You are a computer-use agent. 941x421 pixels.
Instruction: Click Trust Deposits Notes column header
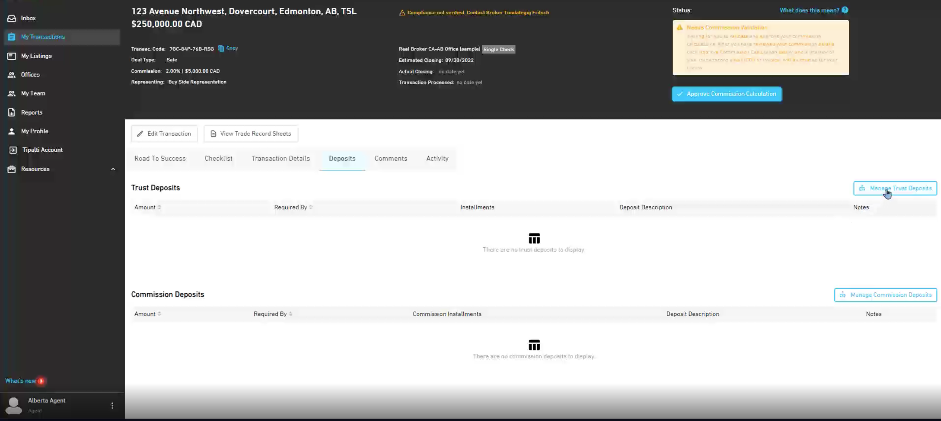coord(861,207)
